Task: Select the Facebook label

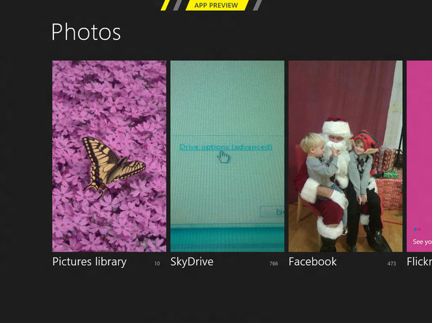Action: coord(312,261)
